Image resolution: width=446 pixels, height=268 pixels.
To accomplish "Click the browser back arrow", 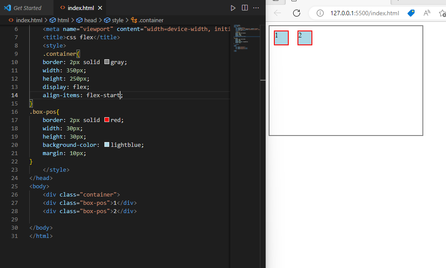I will 277,13.
